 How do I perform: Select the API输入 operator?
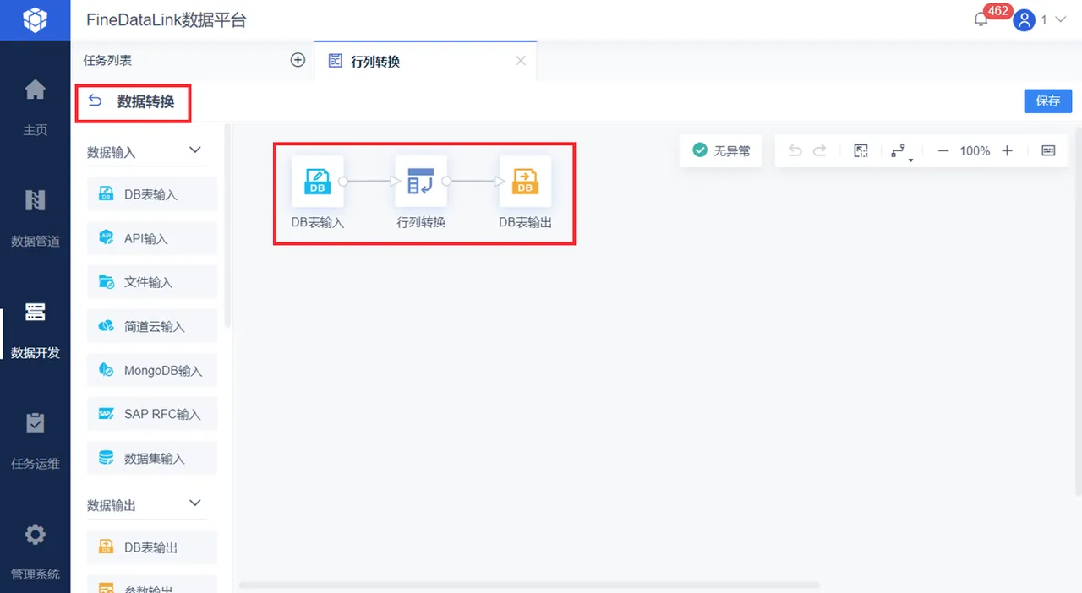[x=152, y=238]
